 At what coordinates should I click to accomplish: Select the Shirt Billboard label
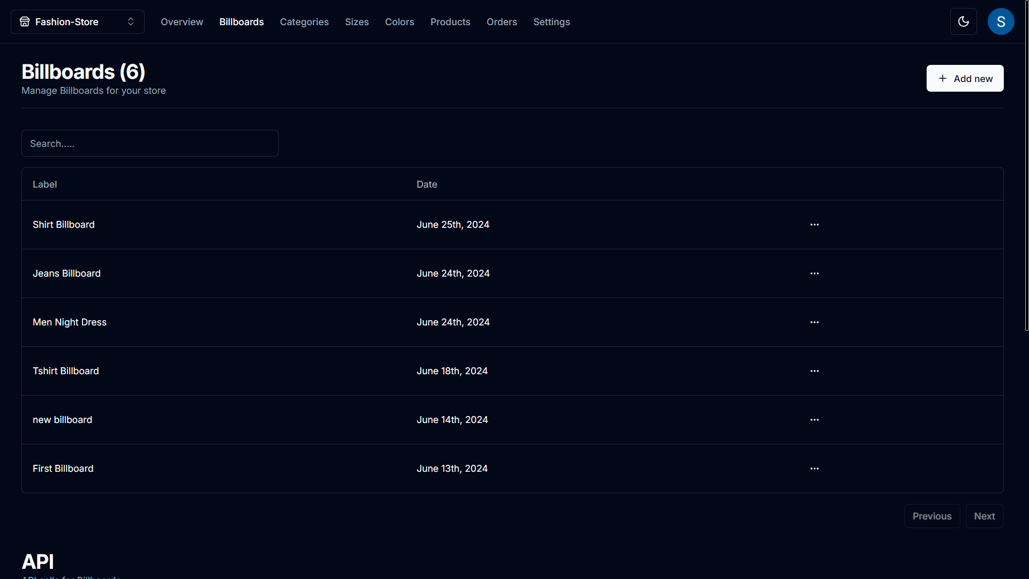click(63, 225)
